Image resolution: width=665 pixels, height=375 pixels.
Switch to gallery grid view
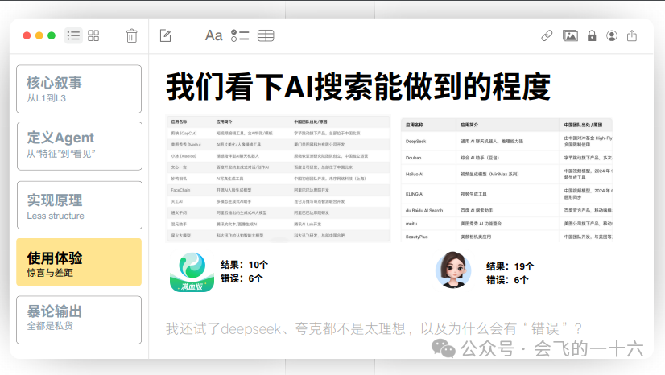pos(93,35)
